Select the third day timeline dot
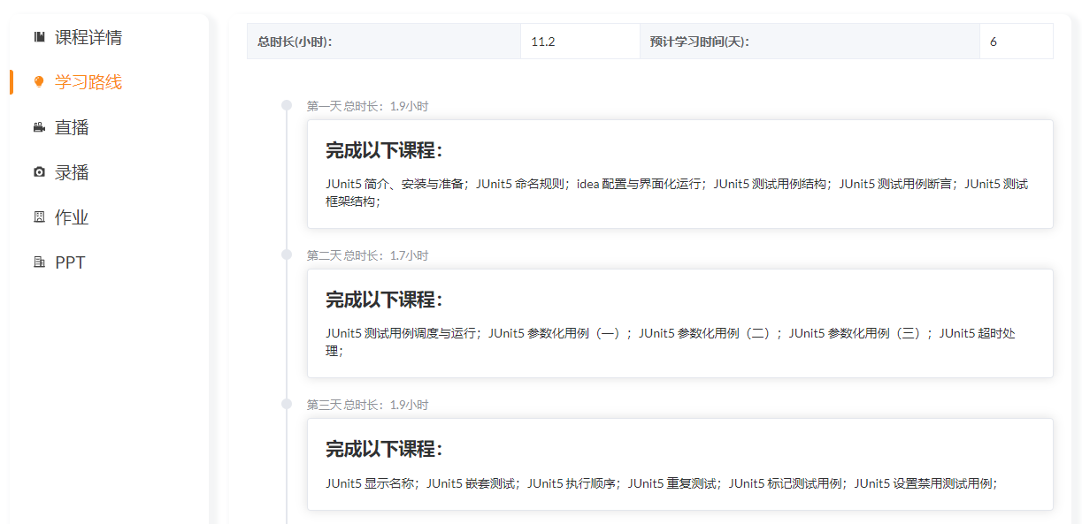Screen dimensions: 1082x524 click(287, 404)
